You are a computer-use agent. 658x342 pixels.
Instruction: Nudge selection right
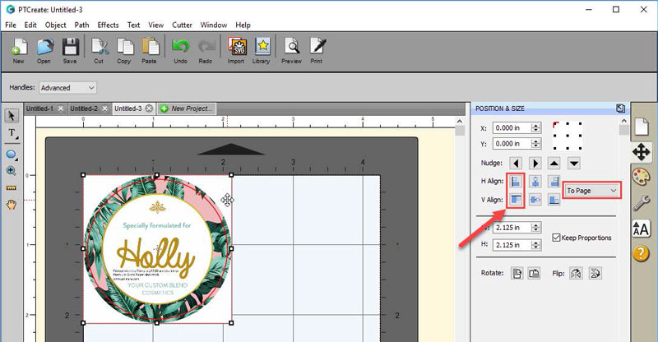point(535,163)
